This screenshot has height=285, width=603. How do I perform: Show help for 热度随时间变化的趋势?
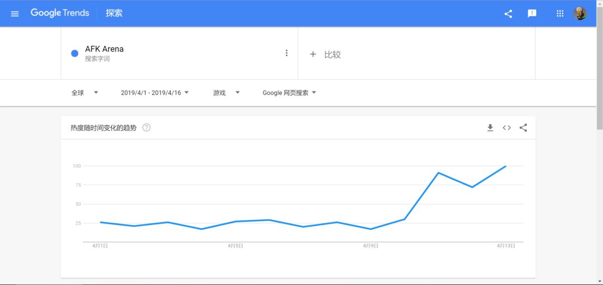click(146, 128)
